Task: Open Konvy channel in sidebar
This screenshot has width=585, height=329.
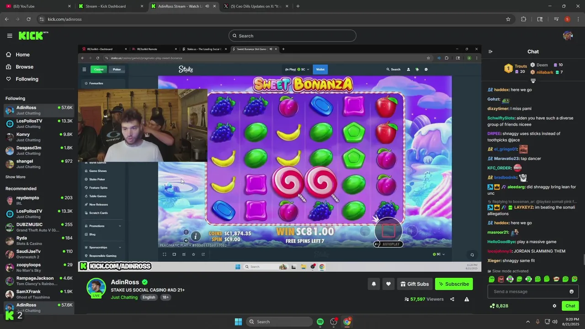Action: (39, 137)
